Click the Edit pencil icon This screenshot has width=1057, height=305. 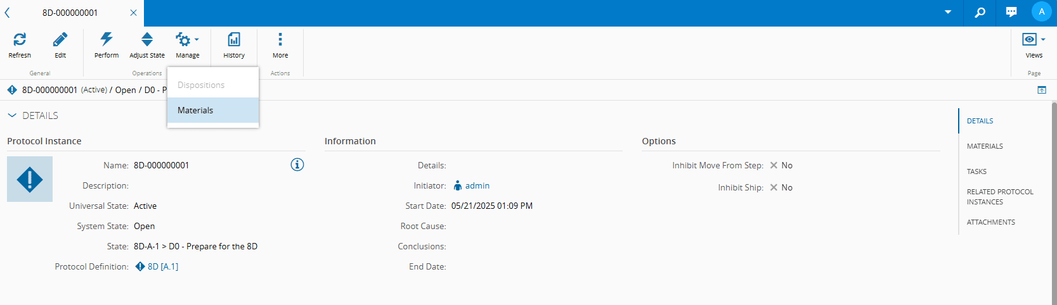click(60, 40)
